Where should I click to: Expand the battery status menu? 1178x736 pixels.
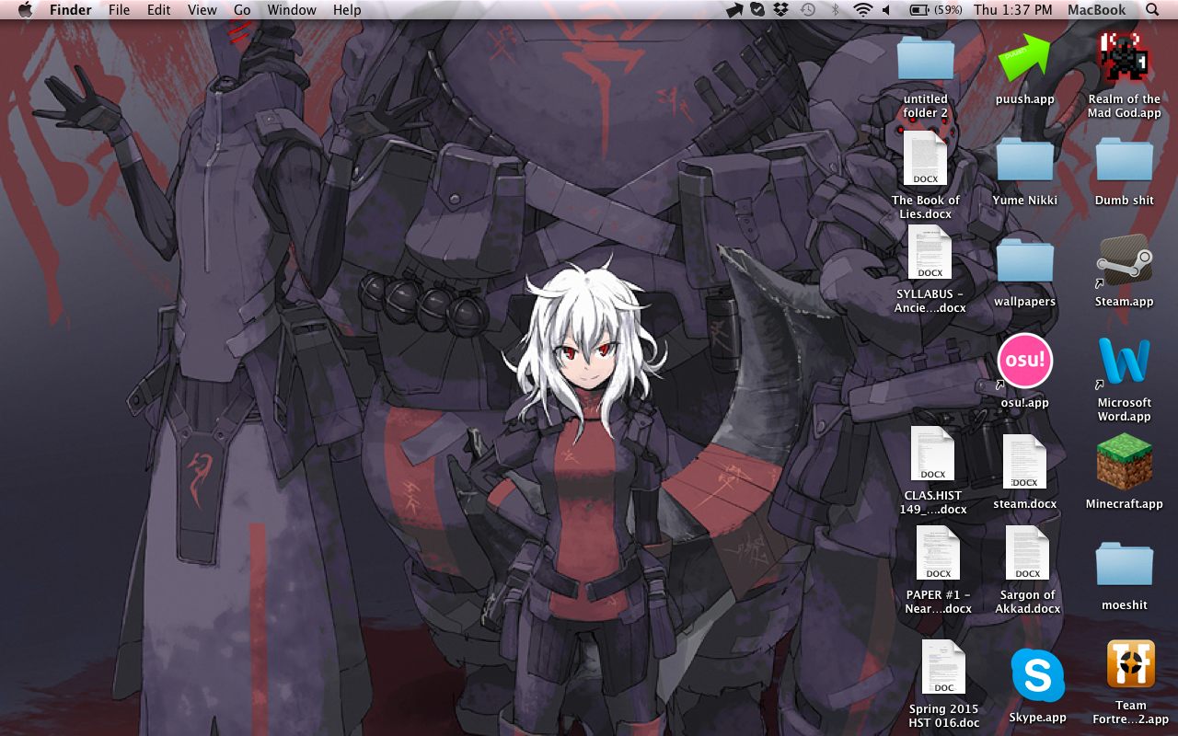pyautogui.click(x=935, y=10)
